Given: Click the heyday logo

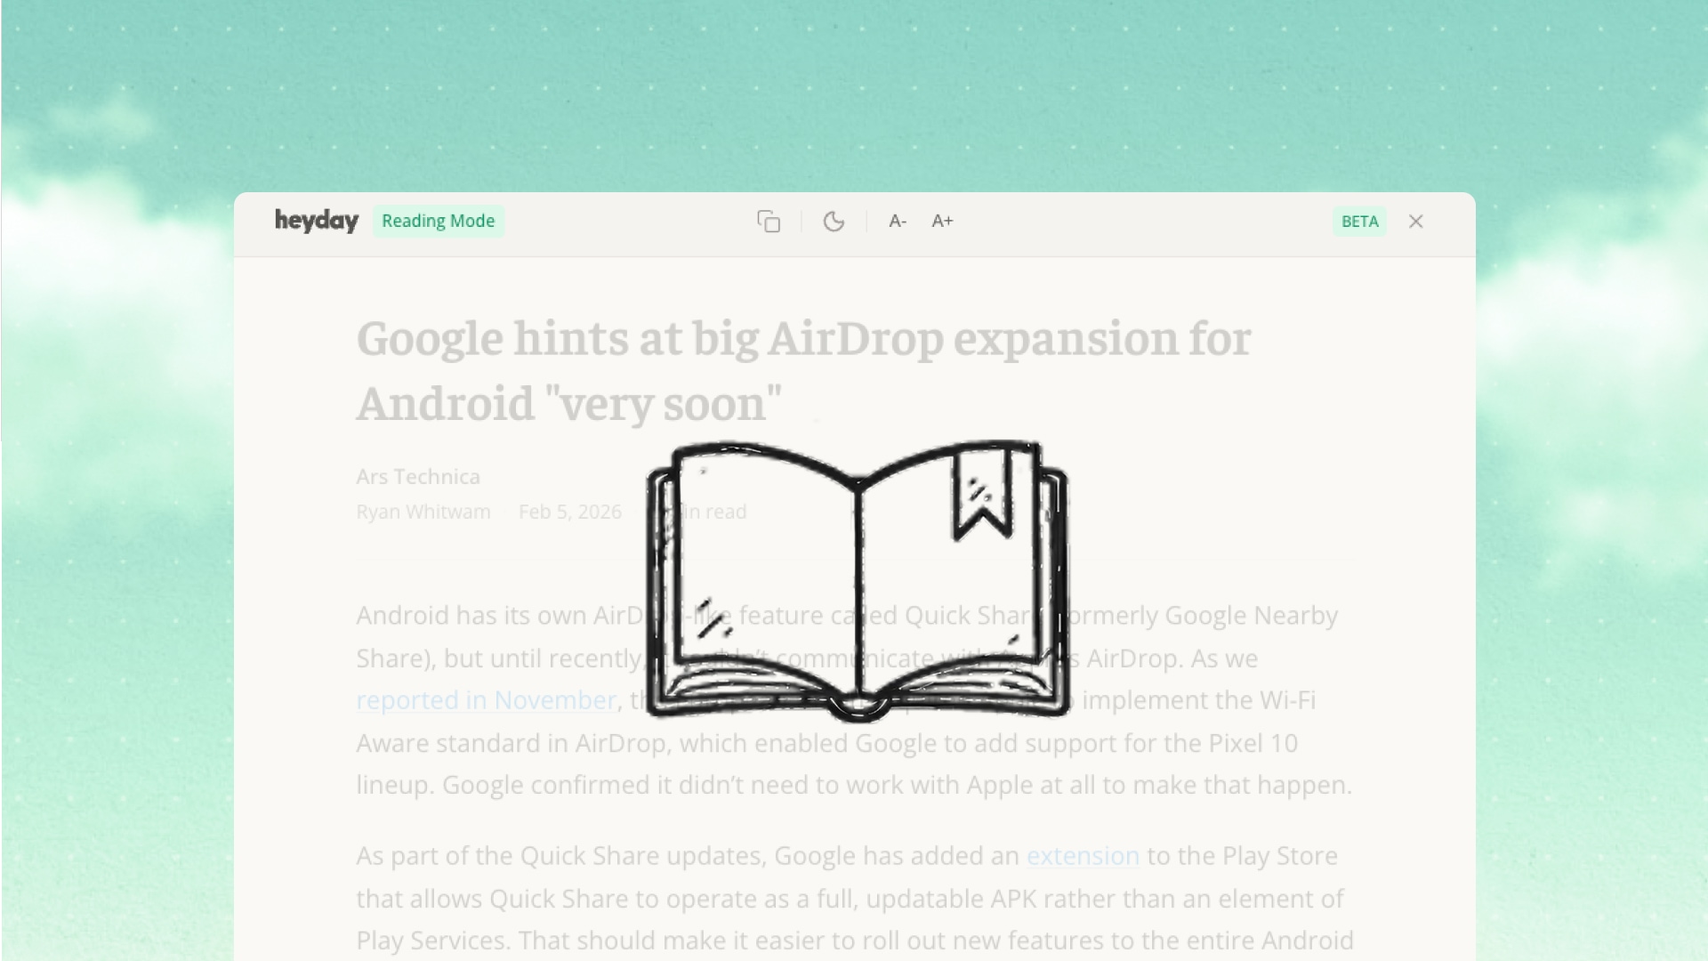Looking at the screenshot, I should pyautogui.click(x=316, y=221).
